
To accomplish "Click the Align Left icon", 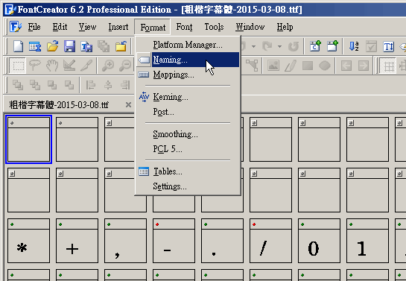I will point(91,85).
